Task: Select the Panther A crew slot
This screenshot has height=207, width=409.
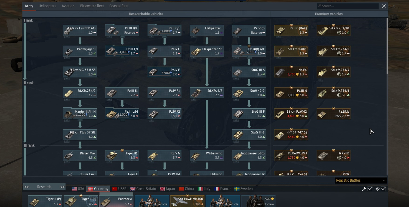Action: 116,201
